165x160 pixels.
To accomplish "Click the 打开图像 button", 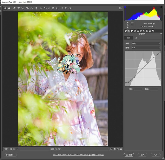I will (129, 155).
